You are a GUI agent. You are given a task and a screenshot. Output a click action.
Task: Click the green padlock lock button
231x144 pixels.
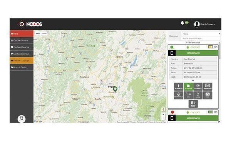[x=188, y=86]
